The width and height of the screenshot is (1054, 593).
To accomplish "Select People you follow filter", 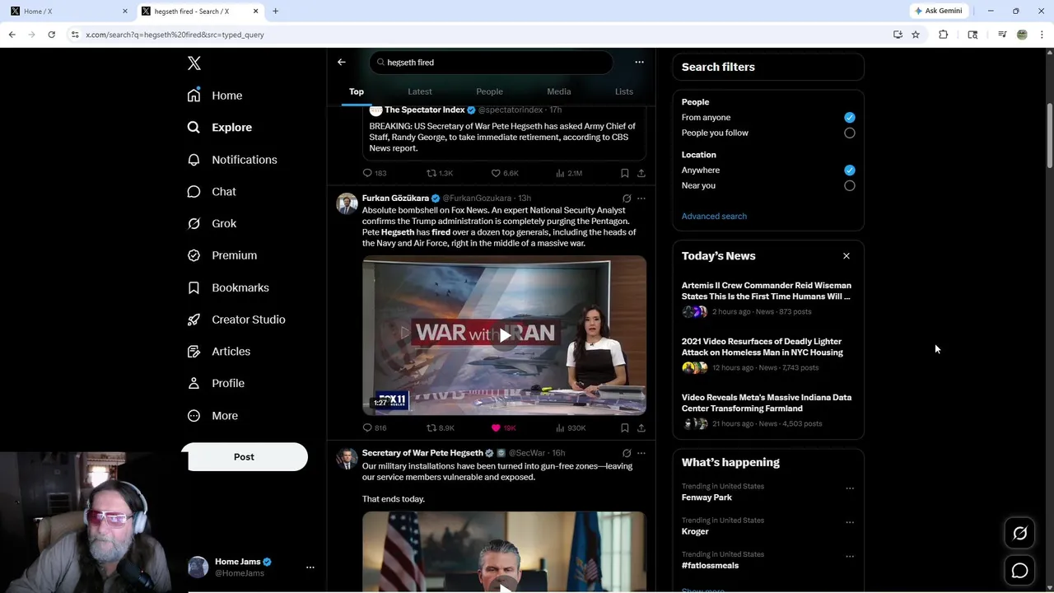I will click(x=850, y=133).
